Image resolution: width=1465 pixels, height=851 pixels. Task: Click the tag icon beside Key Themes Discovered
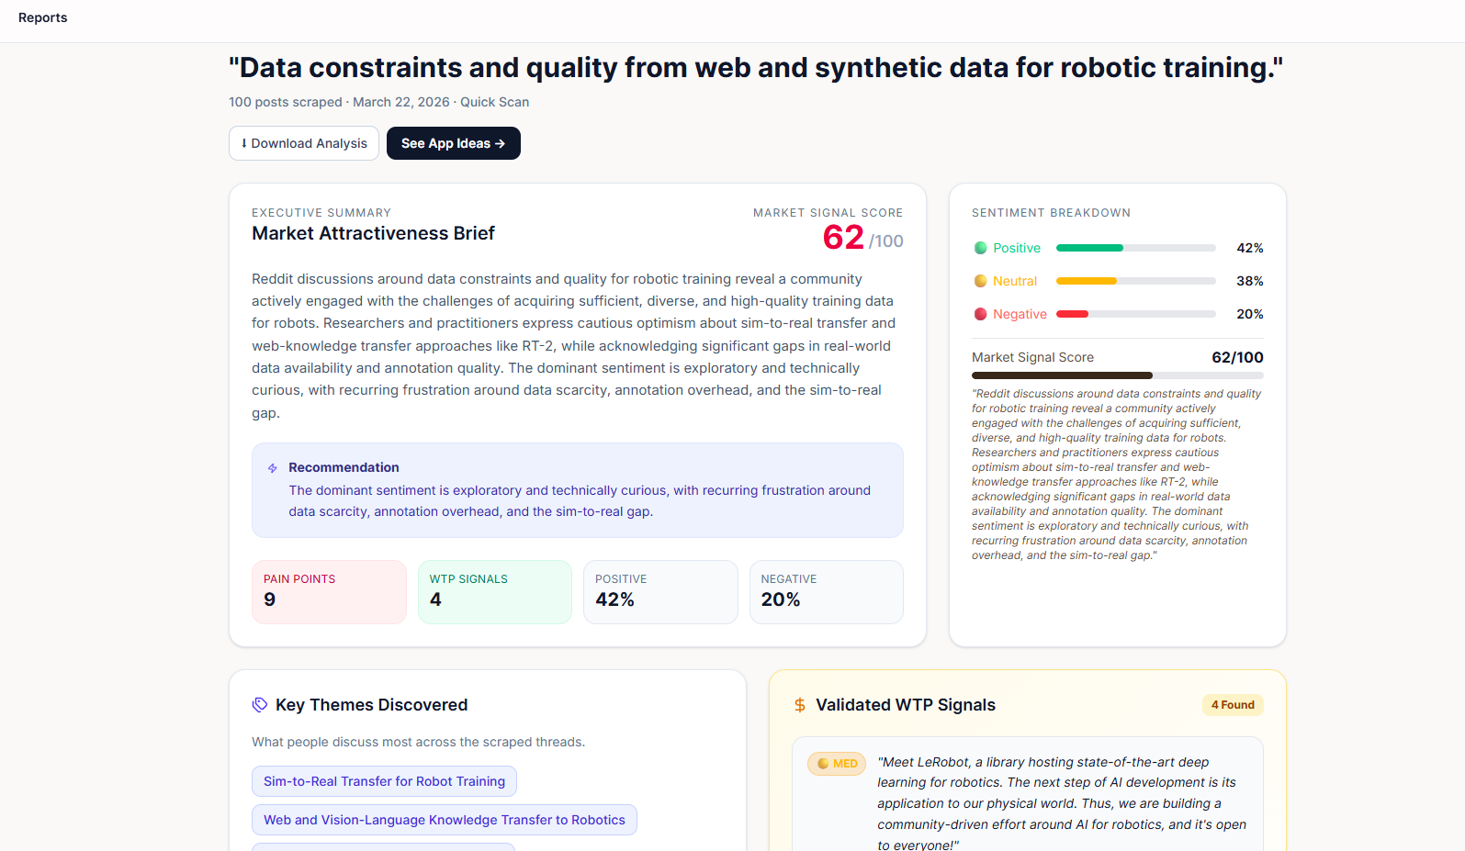point(258,704)
